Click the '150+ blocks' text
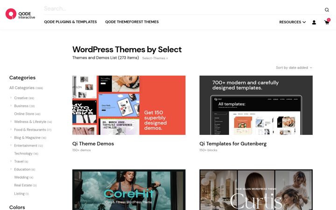Viewport: 336px width, 210px height. [x=208, y=150]
